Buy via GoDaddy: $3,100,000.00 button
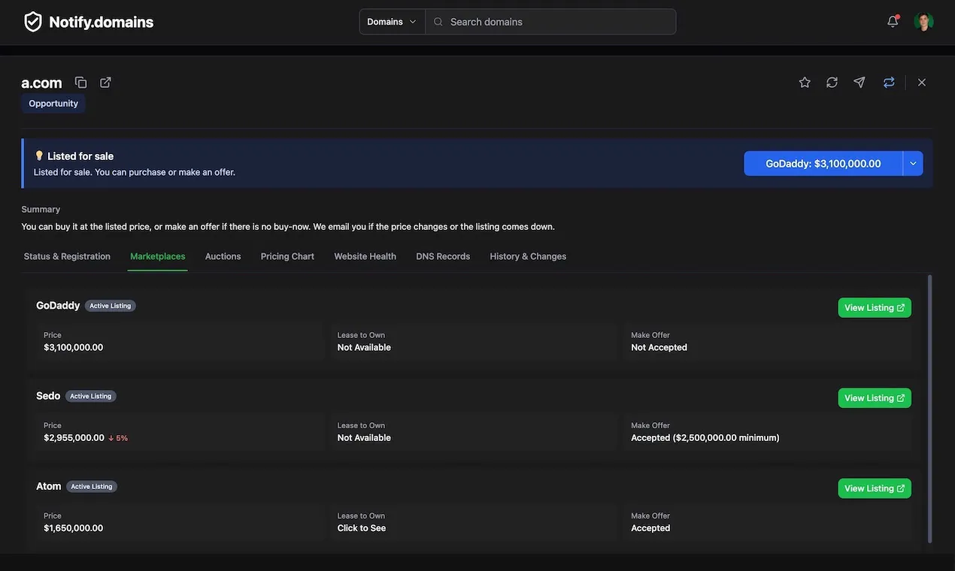Screen dimensions: 955x571 click(823, 164)
